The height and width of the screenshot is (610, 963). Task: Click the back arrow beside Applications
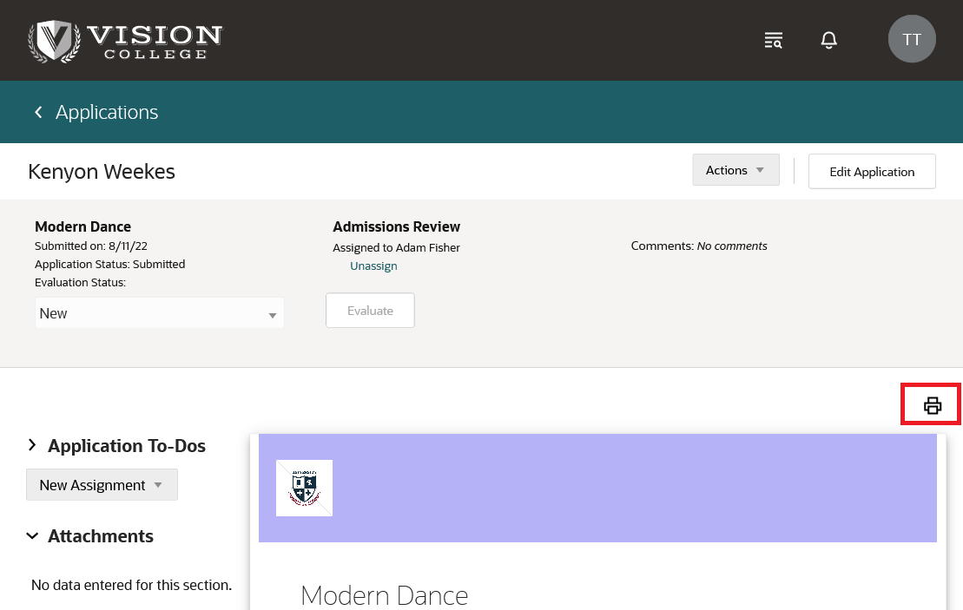coord(38,113)
